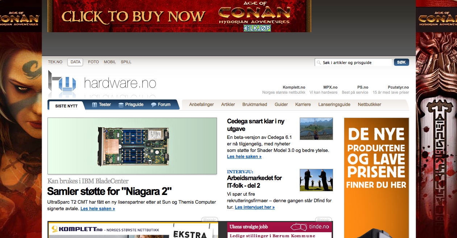Image resolution: width=457 pixels, height=238 pixels.
Task: Switch to the Forum tab
Action: pos(161,105)
